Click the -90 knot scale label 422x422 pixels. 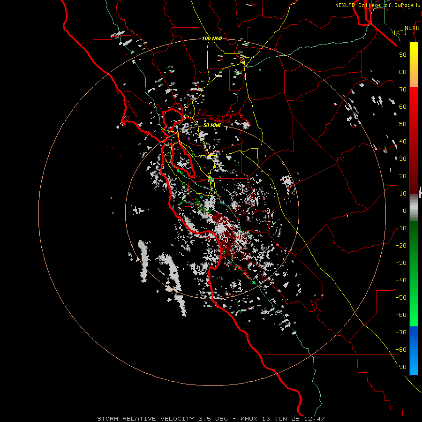[x=401, y=367]
